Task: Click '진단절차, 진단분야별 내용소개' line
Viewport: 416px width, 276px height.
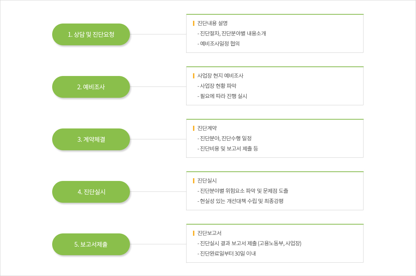Action: [232, 33]
